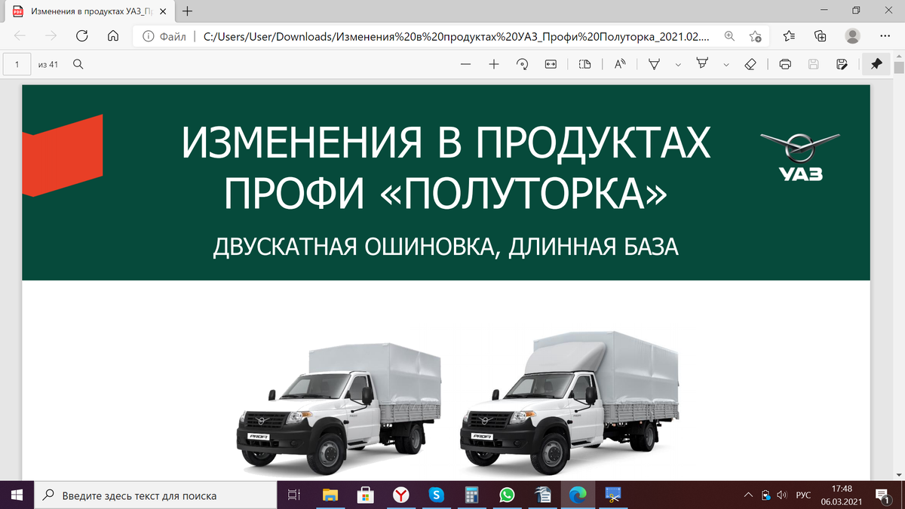
Task: Click the disabled Back navigation arrow
Action: click(20, 35)
